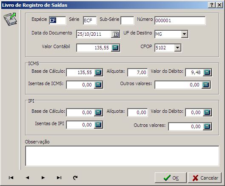Open calculator for Isentas de ICMS

tap(98, 85)
